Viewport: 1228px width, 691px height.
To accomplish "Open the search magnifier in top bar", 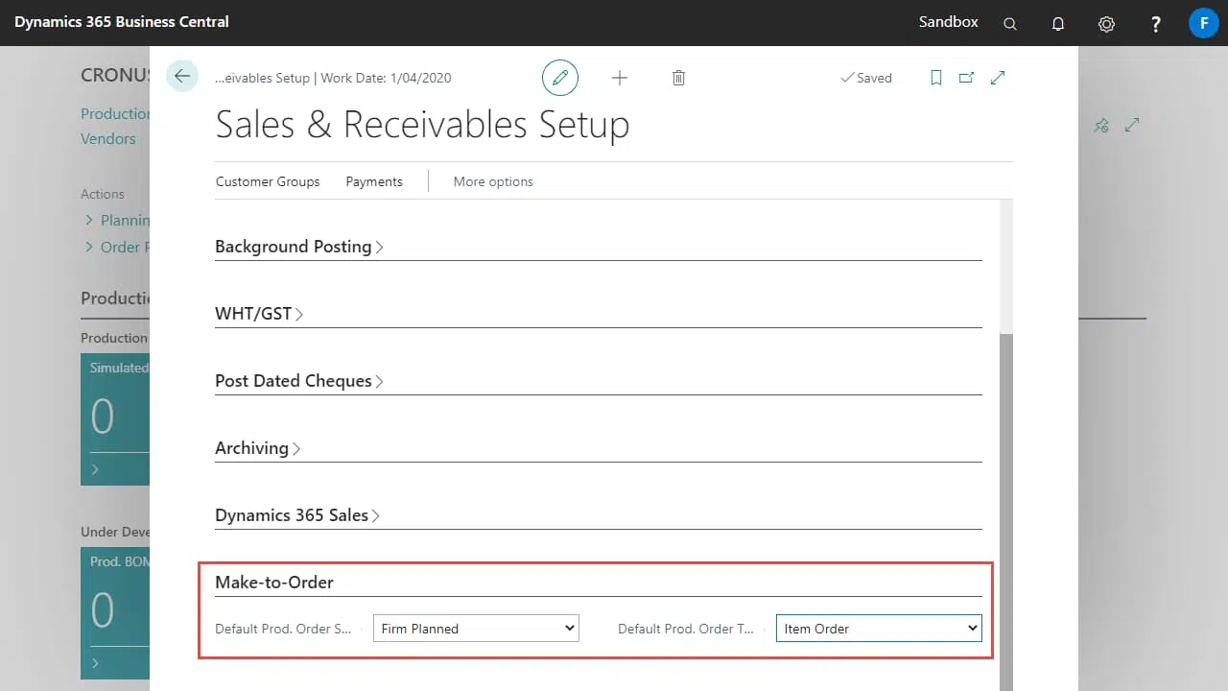I will 1010,24.
